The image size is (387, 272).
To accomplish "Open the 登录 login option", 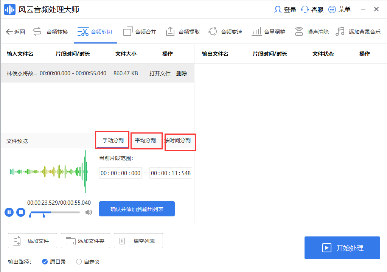I will pyautogui.click(x=285, y=9).
